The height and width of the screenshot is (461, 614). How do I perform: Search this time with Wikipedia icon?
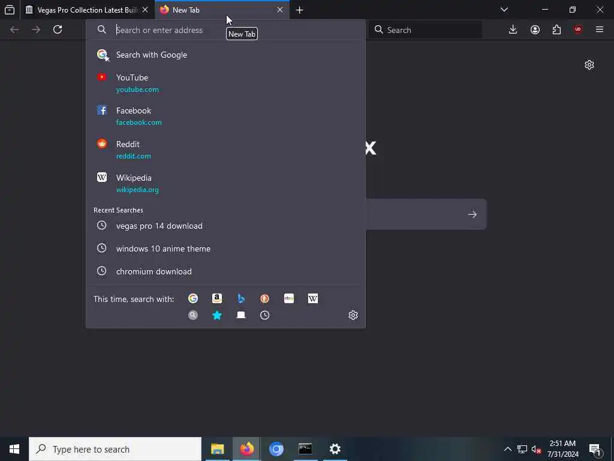313,299
